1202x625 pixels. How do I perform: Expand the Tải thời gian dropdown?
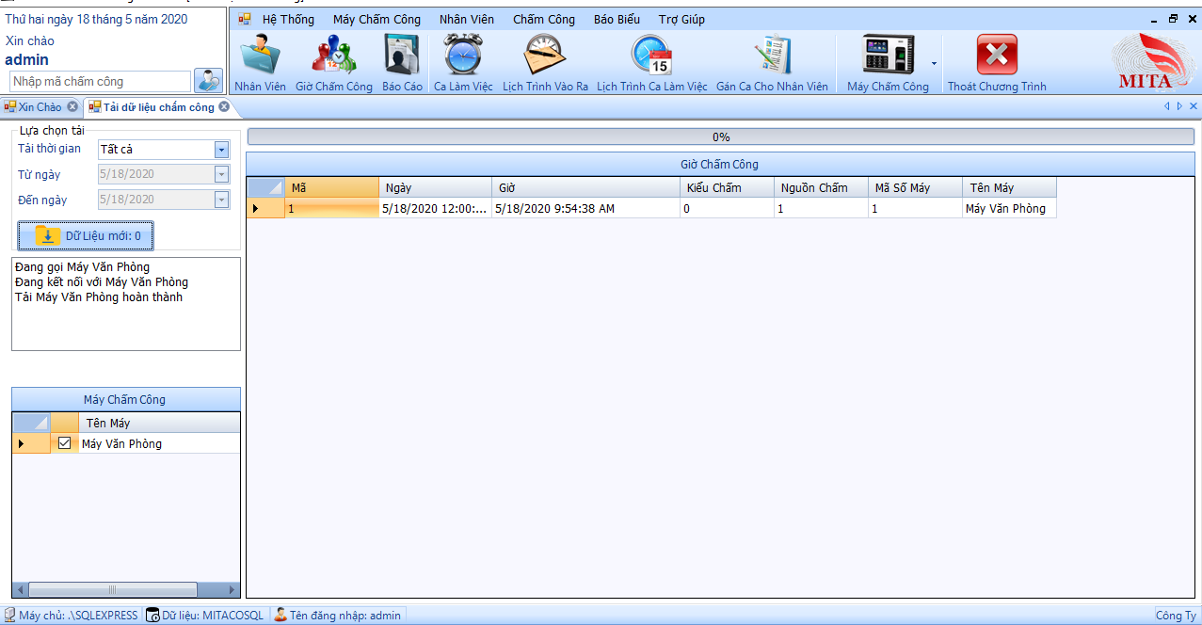(x=221, y=150)
